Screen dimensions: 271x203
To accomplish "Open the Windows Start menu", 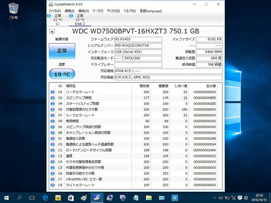I will coord(6,198).
